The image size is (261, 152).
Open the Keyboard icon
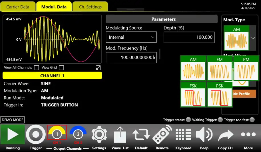pyautogui.click(x=183, y=134)
